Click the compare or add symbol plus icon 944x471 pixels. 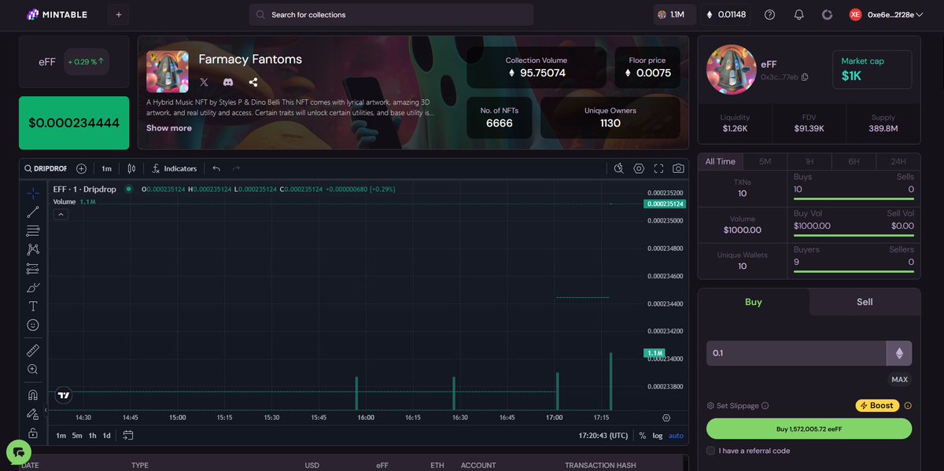81,168
